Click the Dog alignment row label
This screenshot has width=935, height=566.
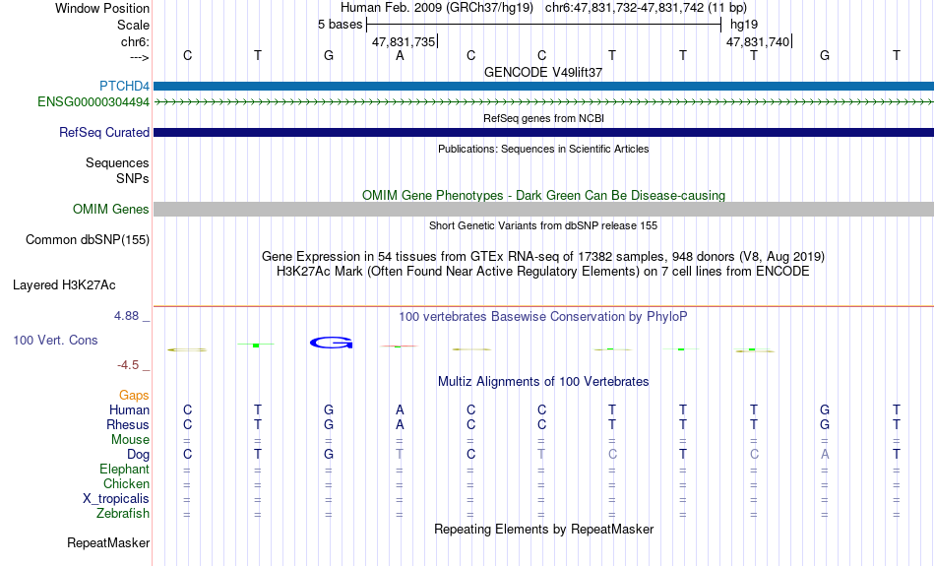(138, 455)
